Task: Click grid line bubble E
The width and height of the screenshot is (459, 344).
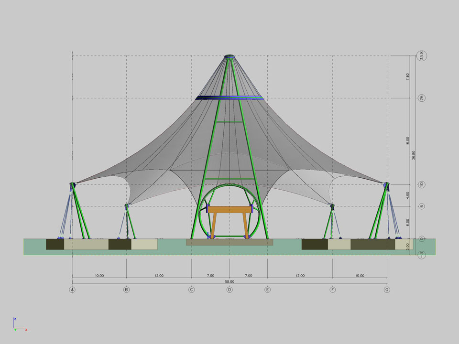Action: (x=267, y=290)
